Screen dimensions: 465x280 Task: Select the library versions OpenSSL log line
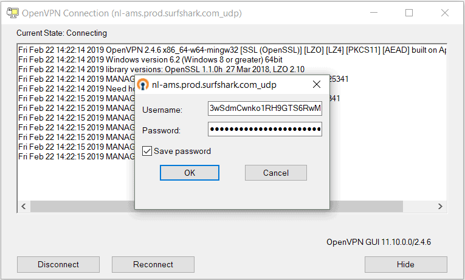[x=161, y=70]
